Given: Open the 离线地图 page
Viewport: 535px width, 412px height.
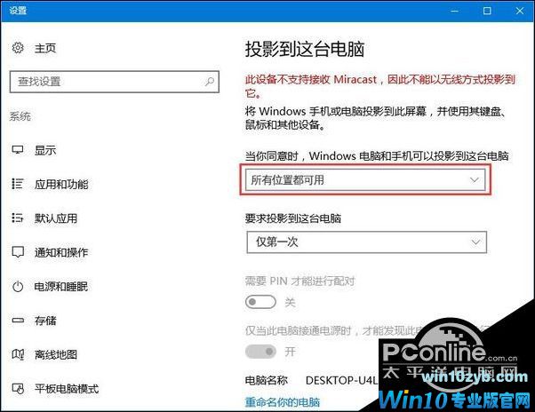Looking at the screenshot, I should pos(56,355).
